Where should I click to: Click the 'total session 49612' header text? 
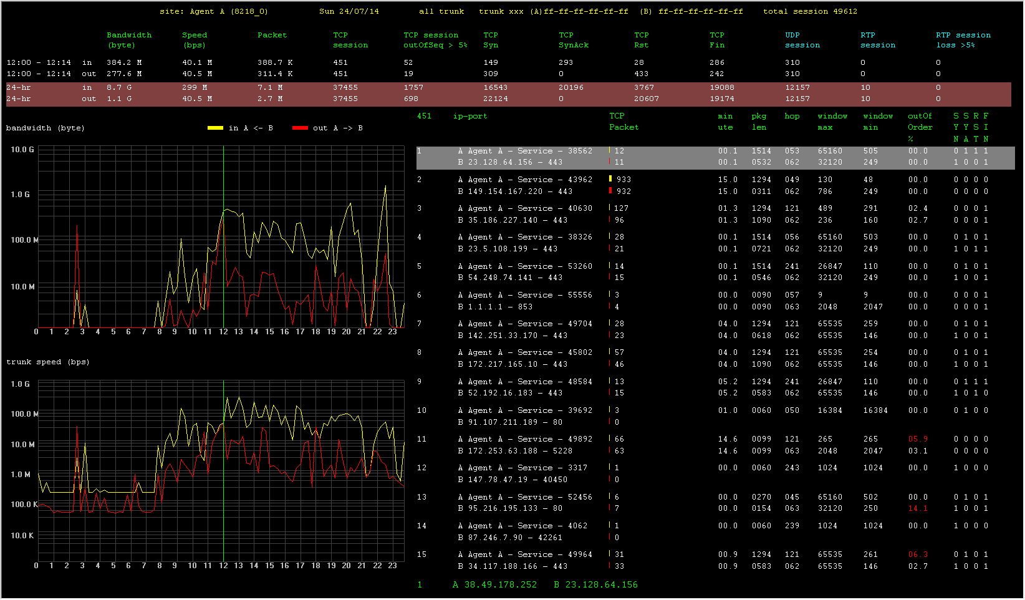point(810,11)
